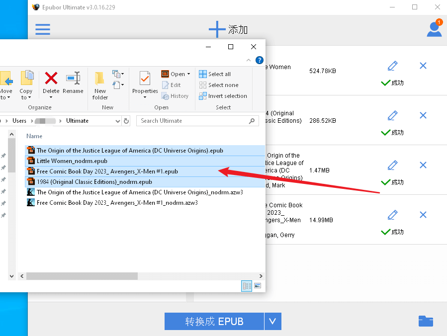Remove the 14.99MB comic book row
Viewport: 447px width, 336px height.
point(423,215)
